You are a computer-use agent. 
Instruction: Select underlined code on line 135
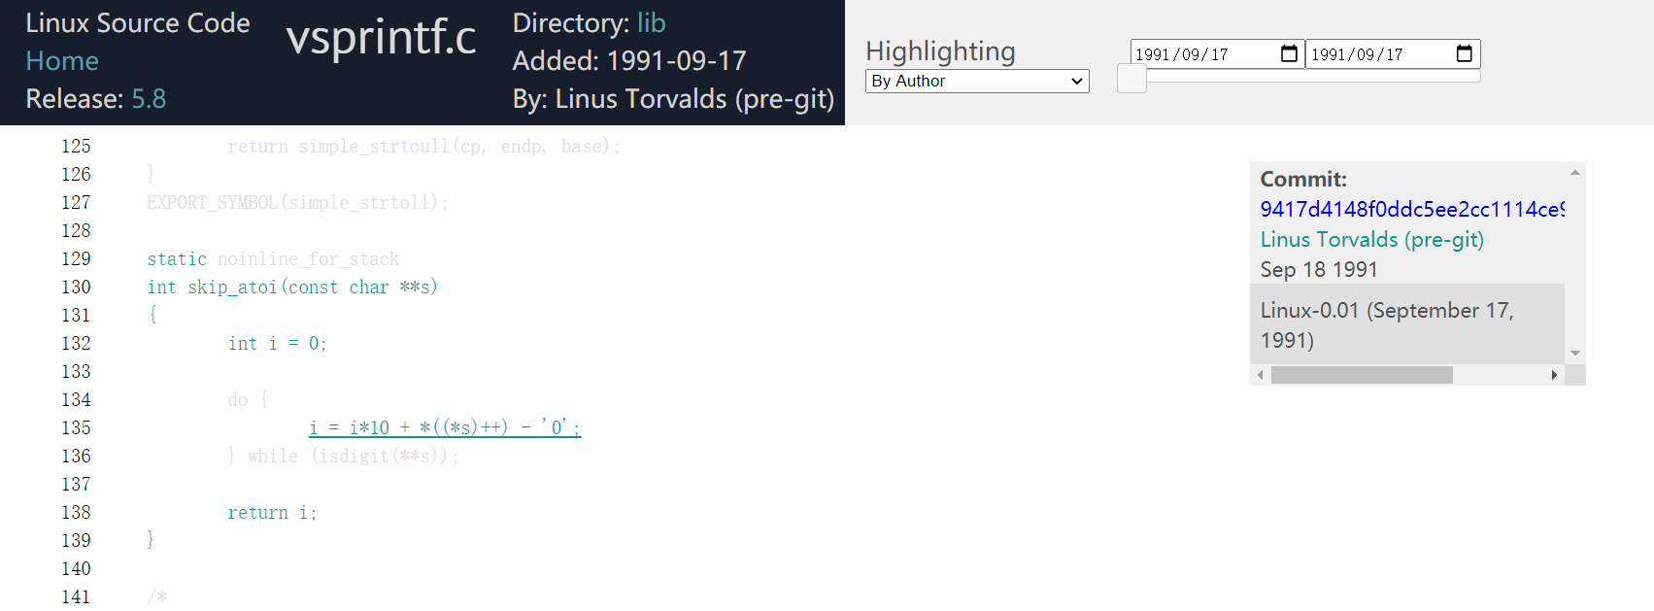[x=445, y=427]
